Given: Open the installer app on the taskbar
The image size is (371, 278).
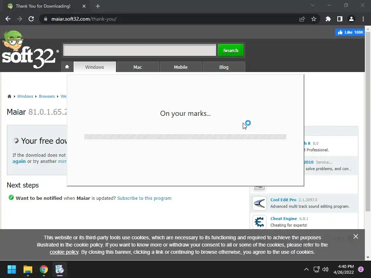Looking at the screenshot, I should 60,269.
